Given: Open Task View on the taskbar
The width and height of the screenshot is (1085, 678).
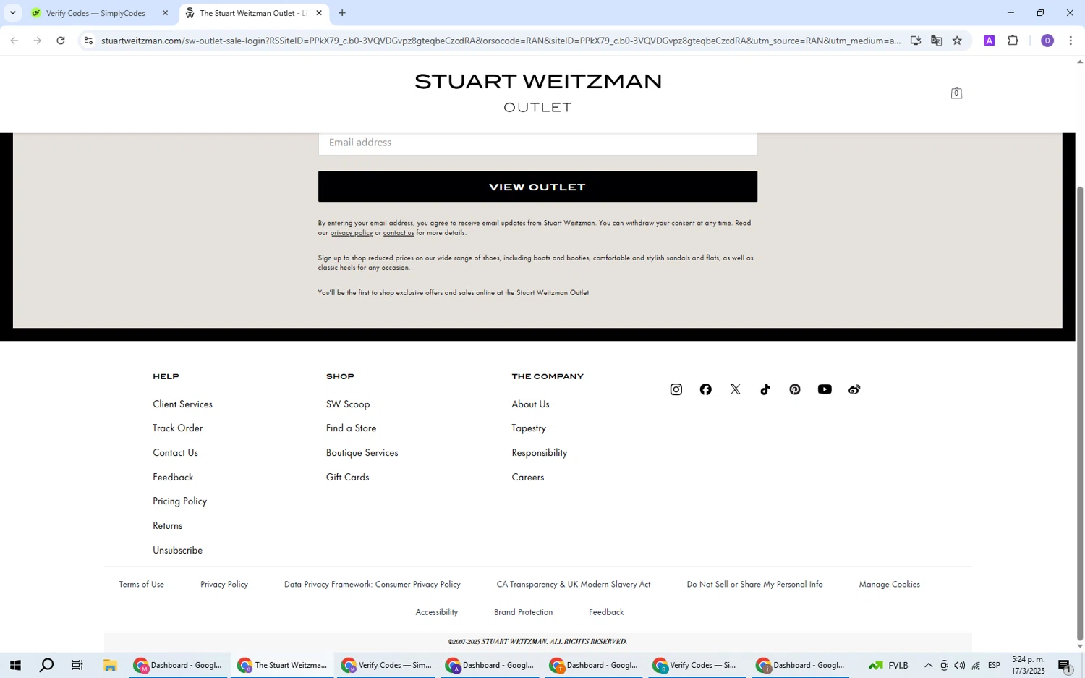Looking at the screenshot, I should click(77, 665).
